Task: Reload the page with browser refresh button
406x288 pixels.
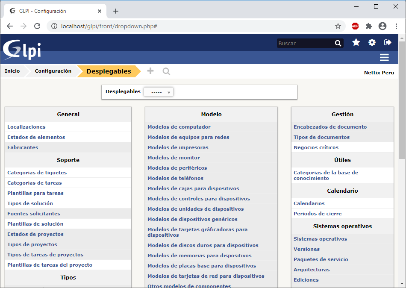Action: point(37,26)
